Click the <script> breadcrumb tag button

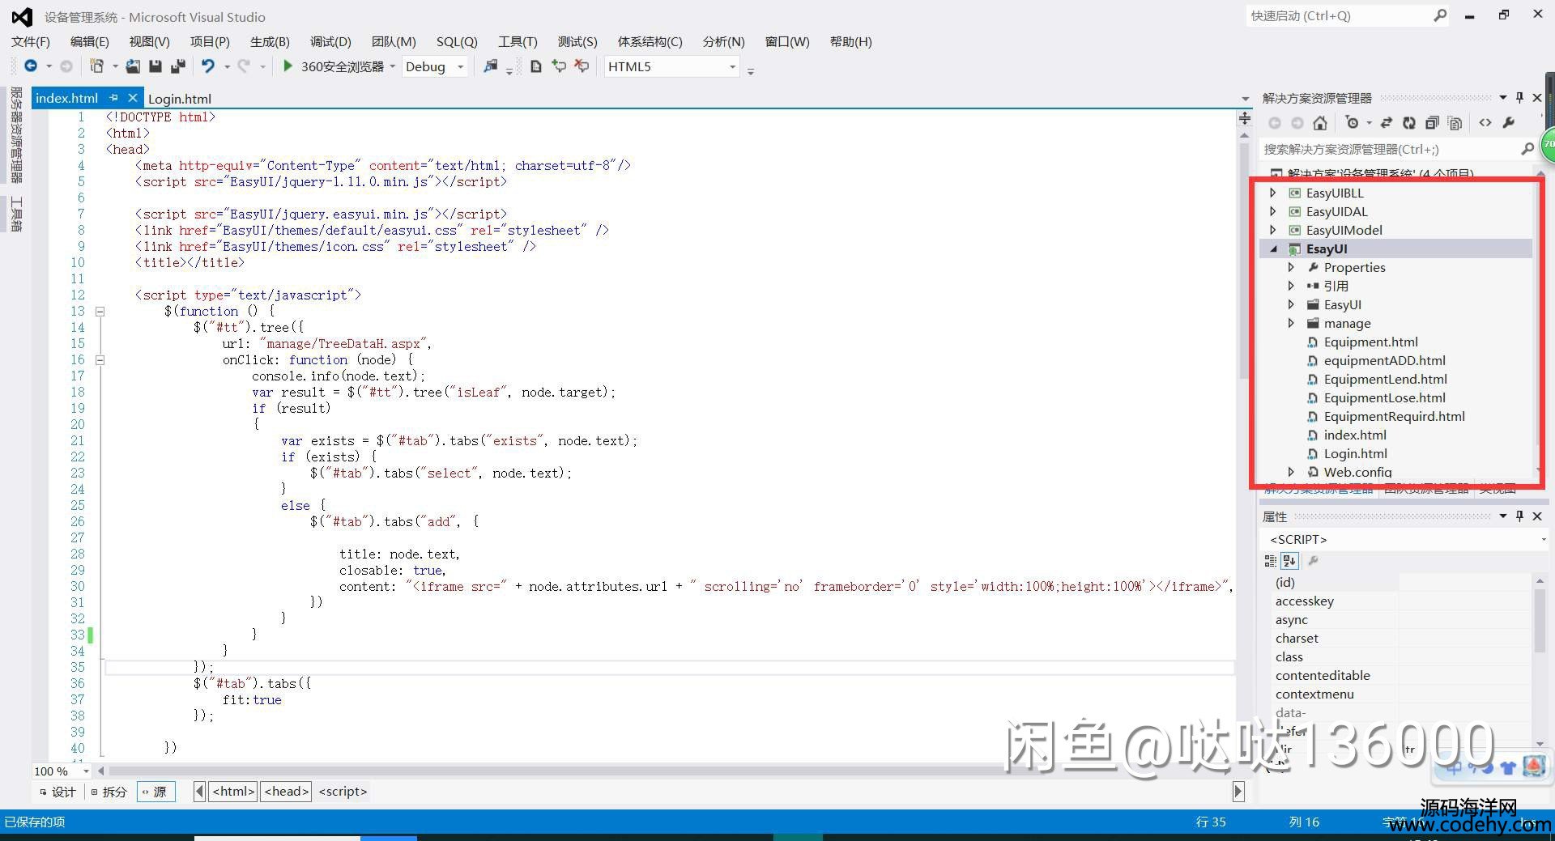click(x=343, y=792)
